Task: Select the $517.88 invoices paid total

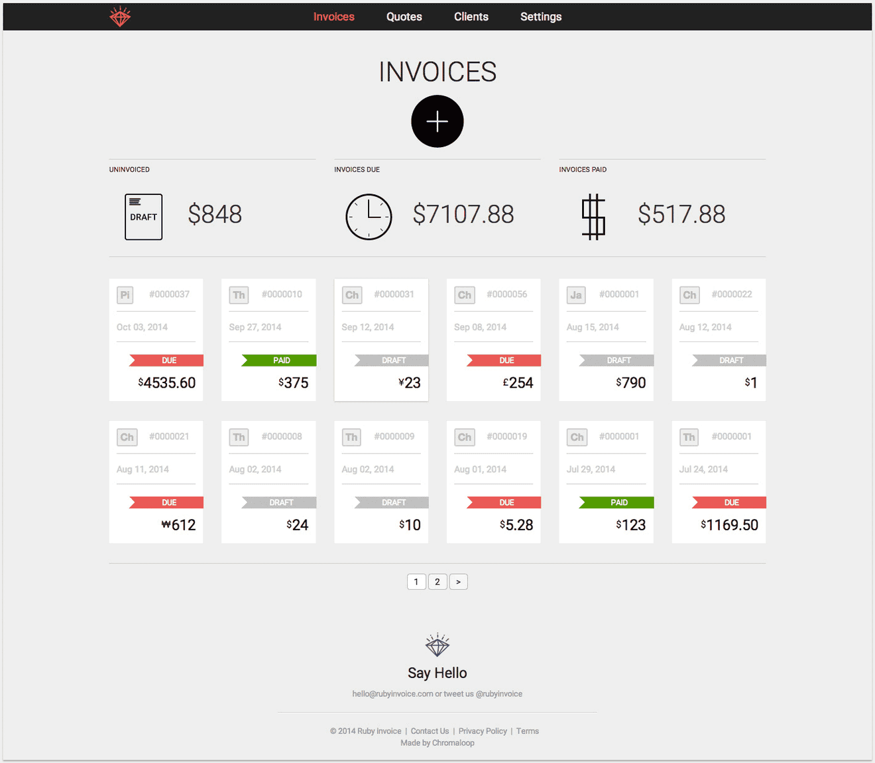Action: [x=681, y=214]
